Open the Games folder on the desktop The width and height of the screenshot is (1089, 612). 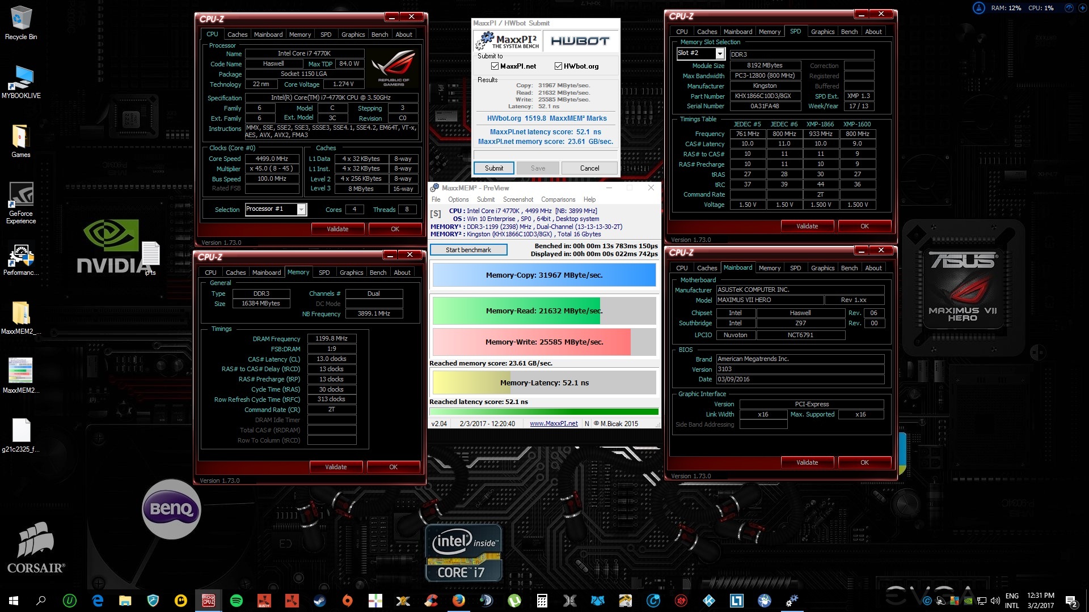pos(21,141)
